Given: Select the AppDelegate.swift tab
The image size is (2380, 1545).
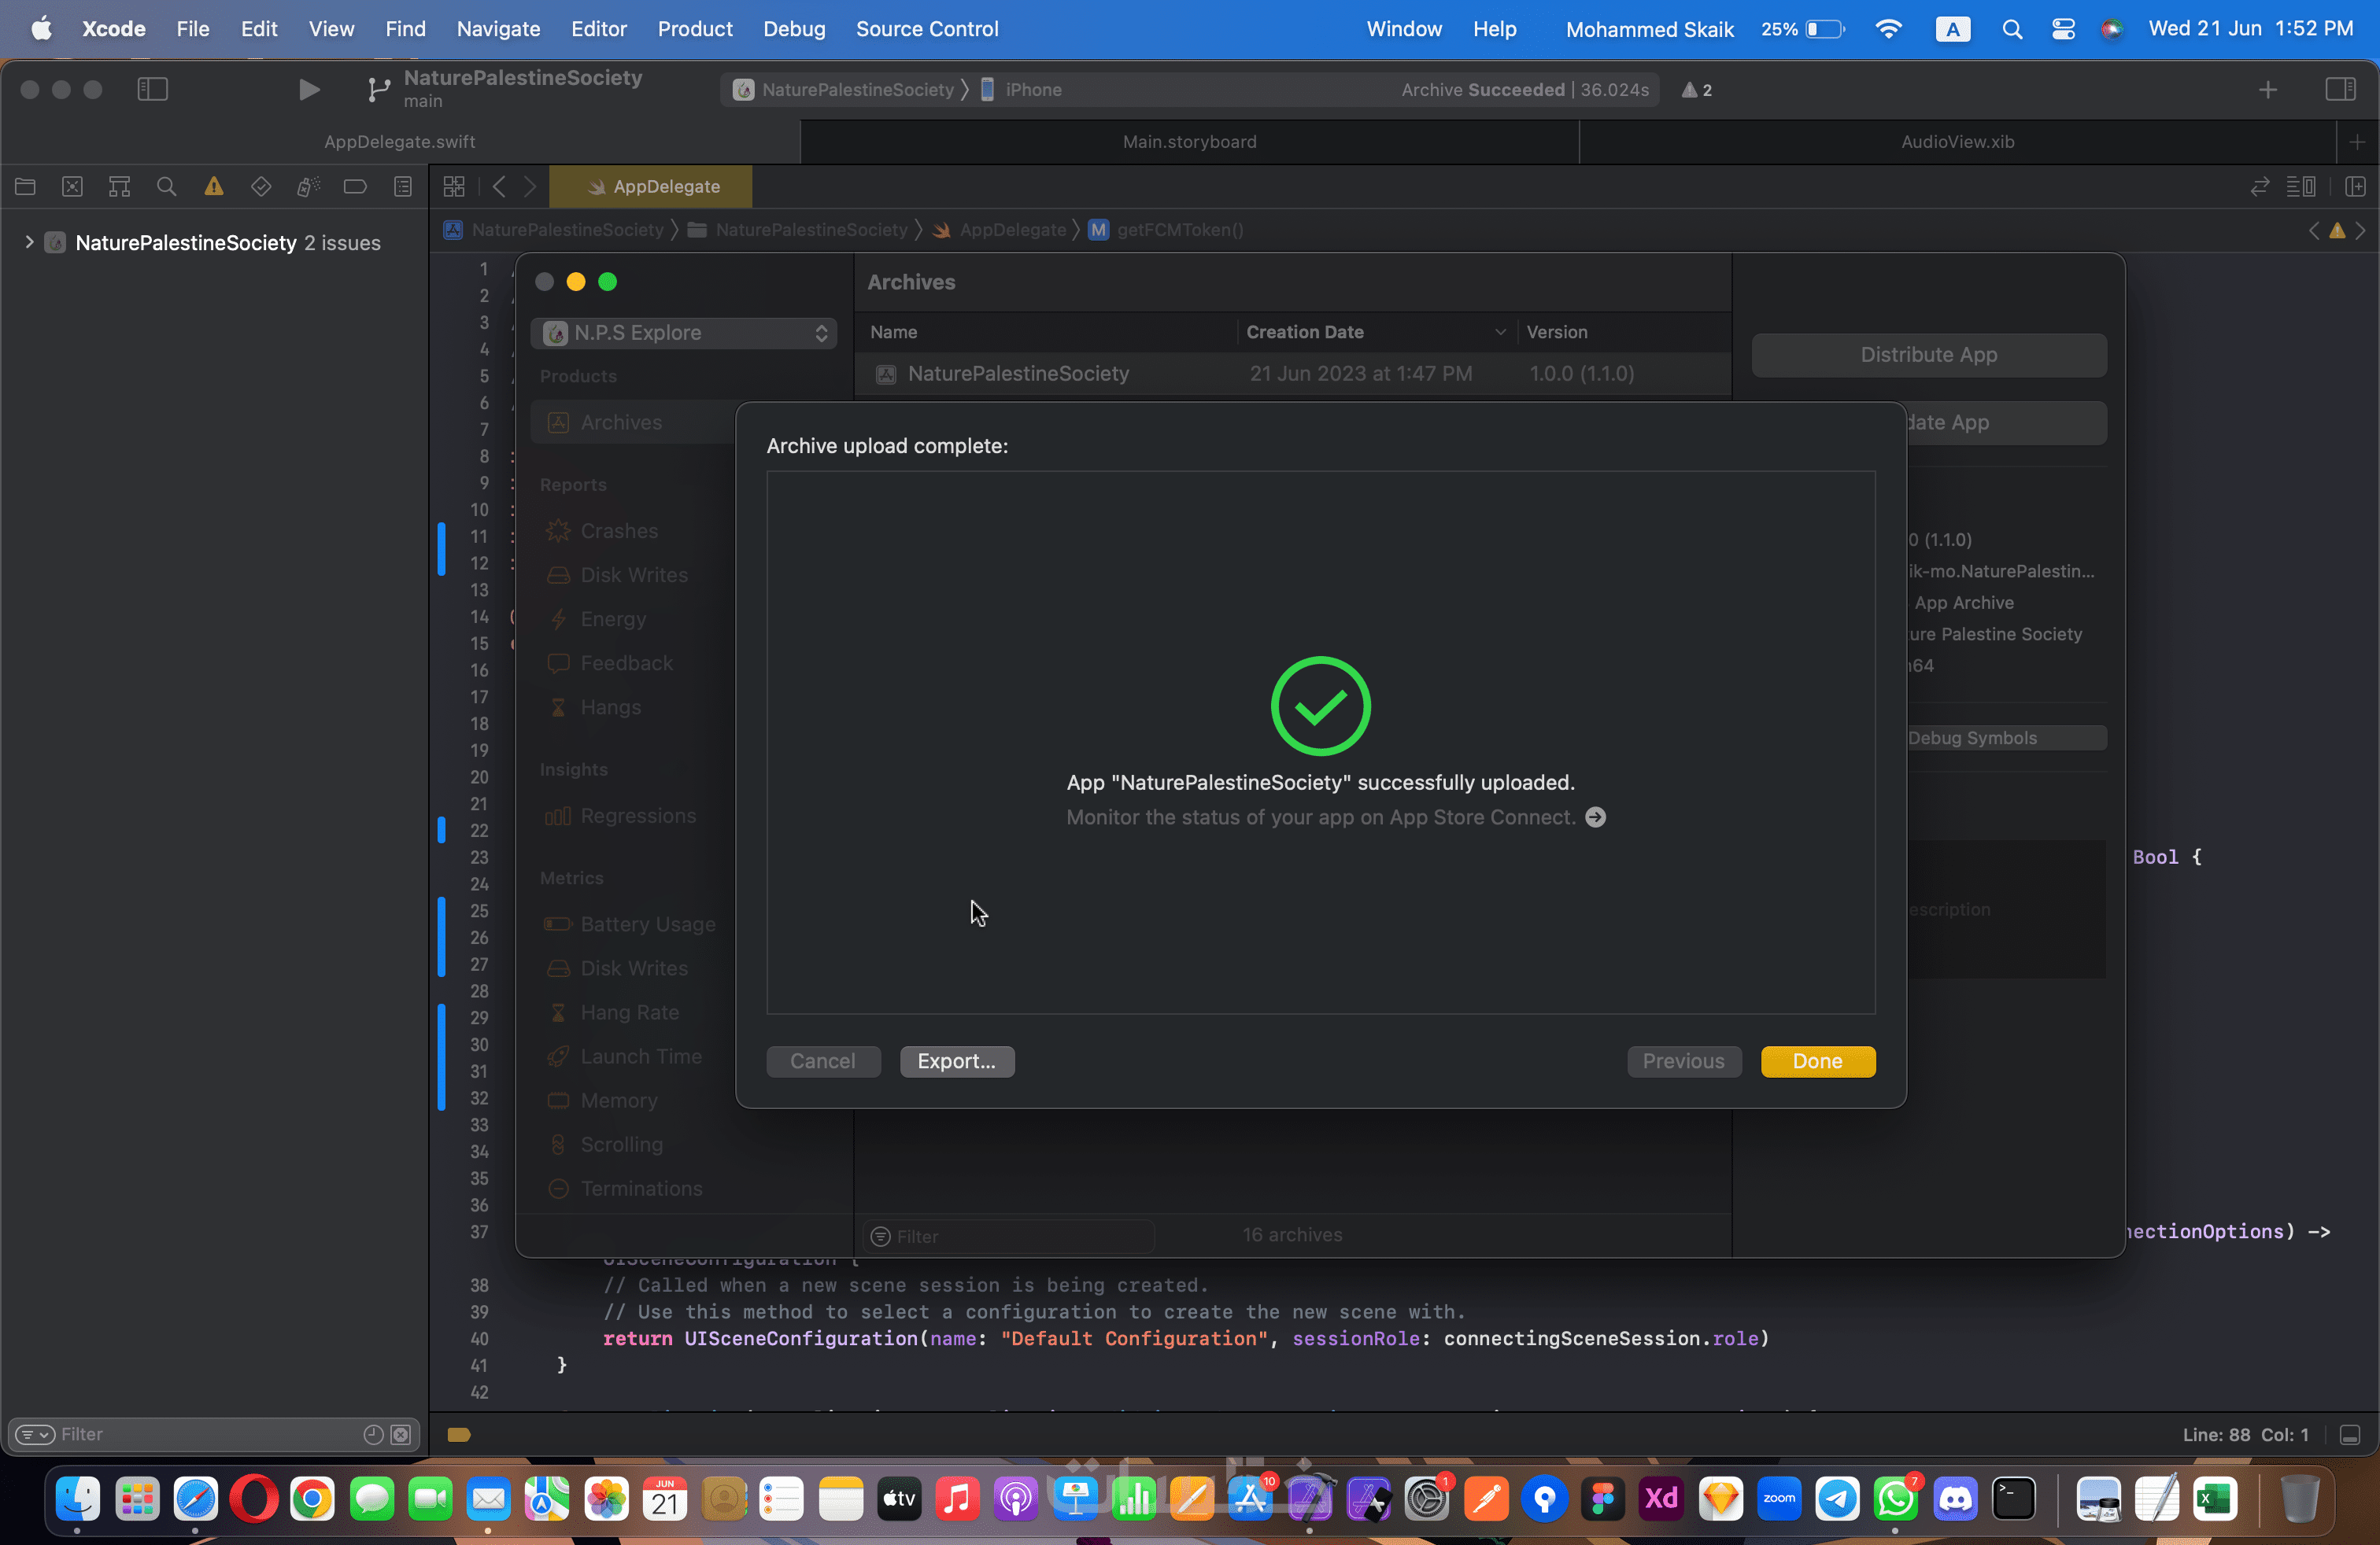Looking at the screenshot, I should point(400,142).
